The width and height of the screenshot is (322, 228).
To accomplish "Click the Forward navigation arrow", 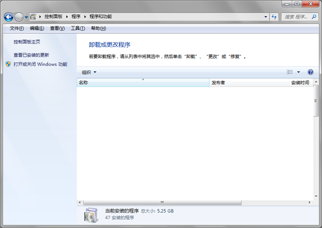I will (19, 17).
